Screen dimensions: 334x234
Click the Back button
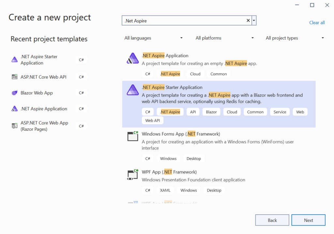(272, 220)
